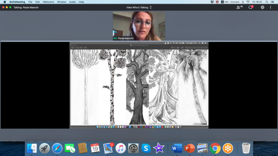Open Notification Center list icon
The image size is (278, 156).
coord(272,2)
